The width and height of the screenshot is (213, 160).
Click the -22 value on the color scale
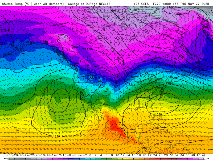click(31, 155)
